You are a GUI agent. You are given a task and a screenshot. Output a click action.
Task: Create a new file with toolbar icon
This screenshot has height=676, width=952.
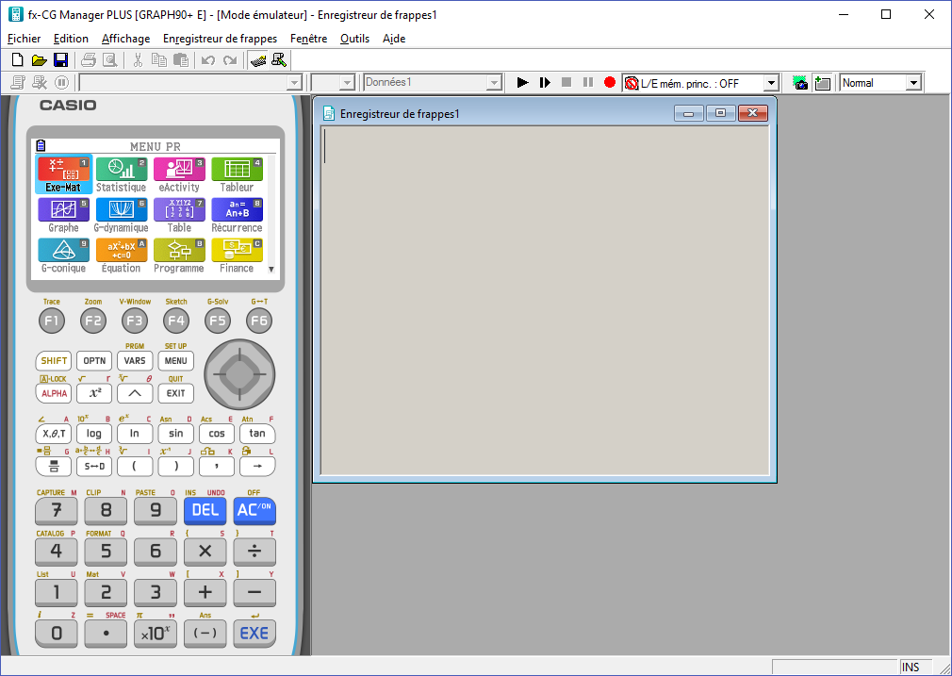(18, 60)
